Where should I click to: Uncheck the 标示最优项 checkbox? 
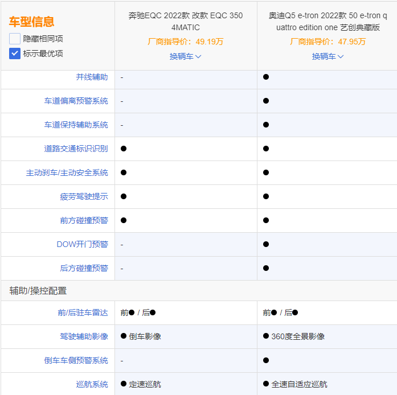coord(15,54)
